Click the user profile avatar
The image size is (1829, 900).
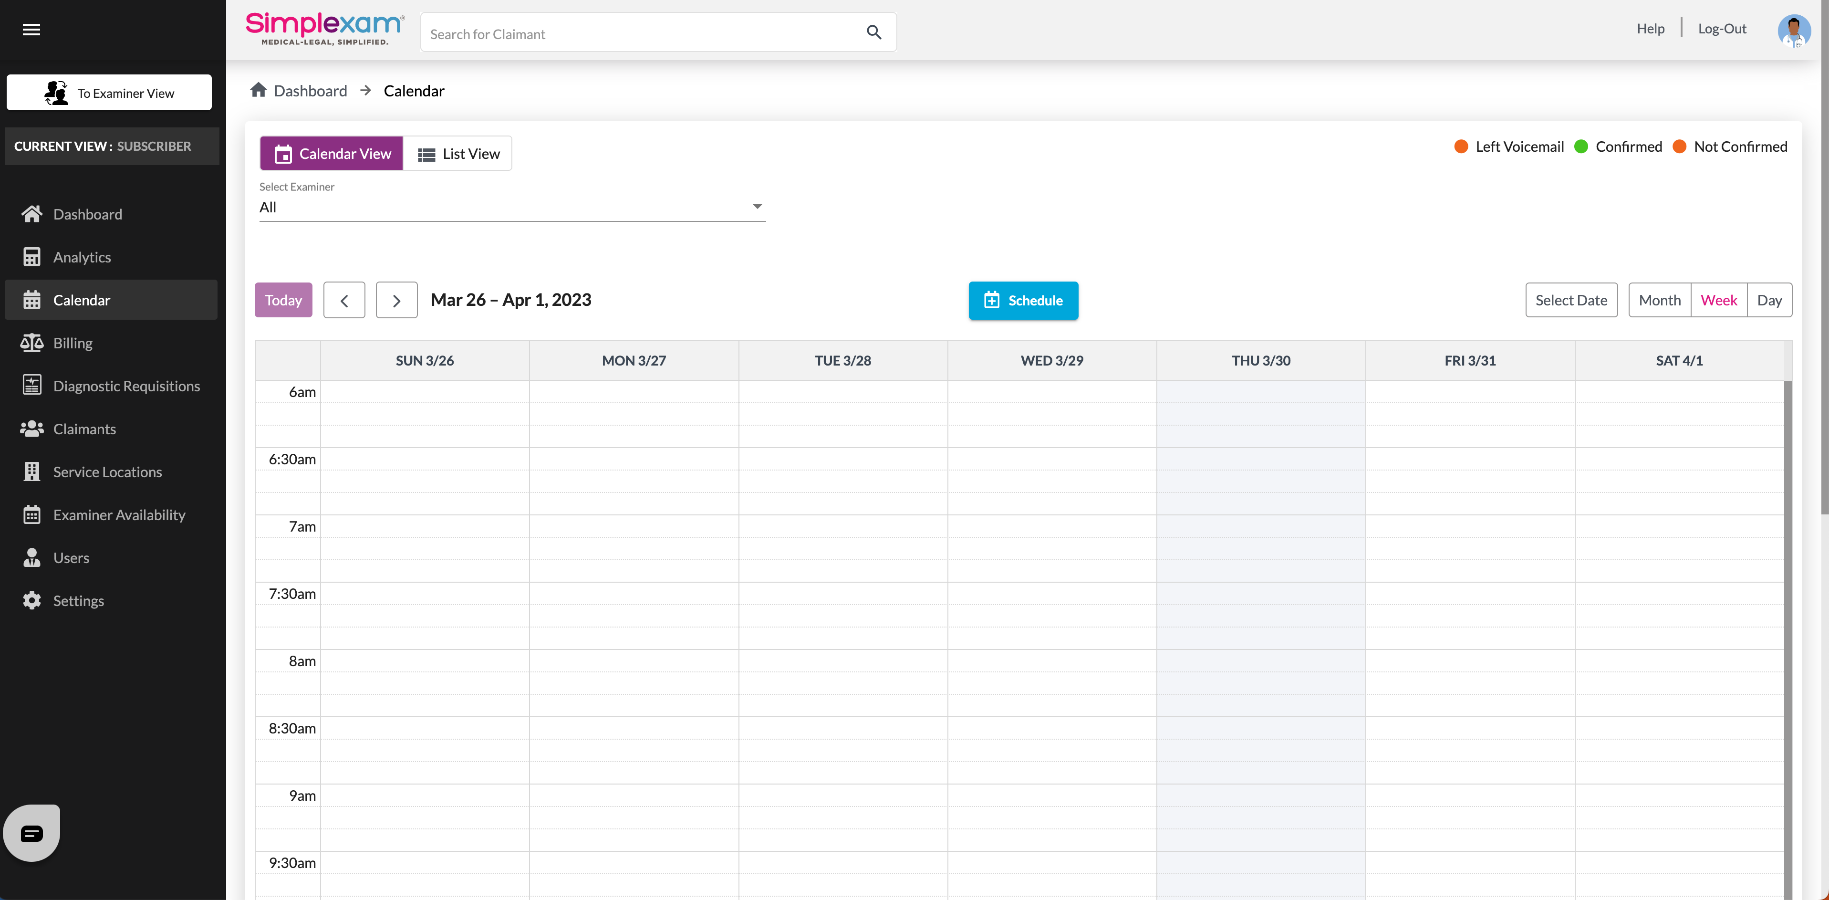[x=1794, y=30]
